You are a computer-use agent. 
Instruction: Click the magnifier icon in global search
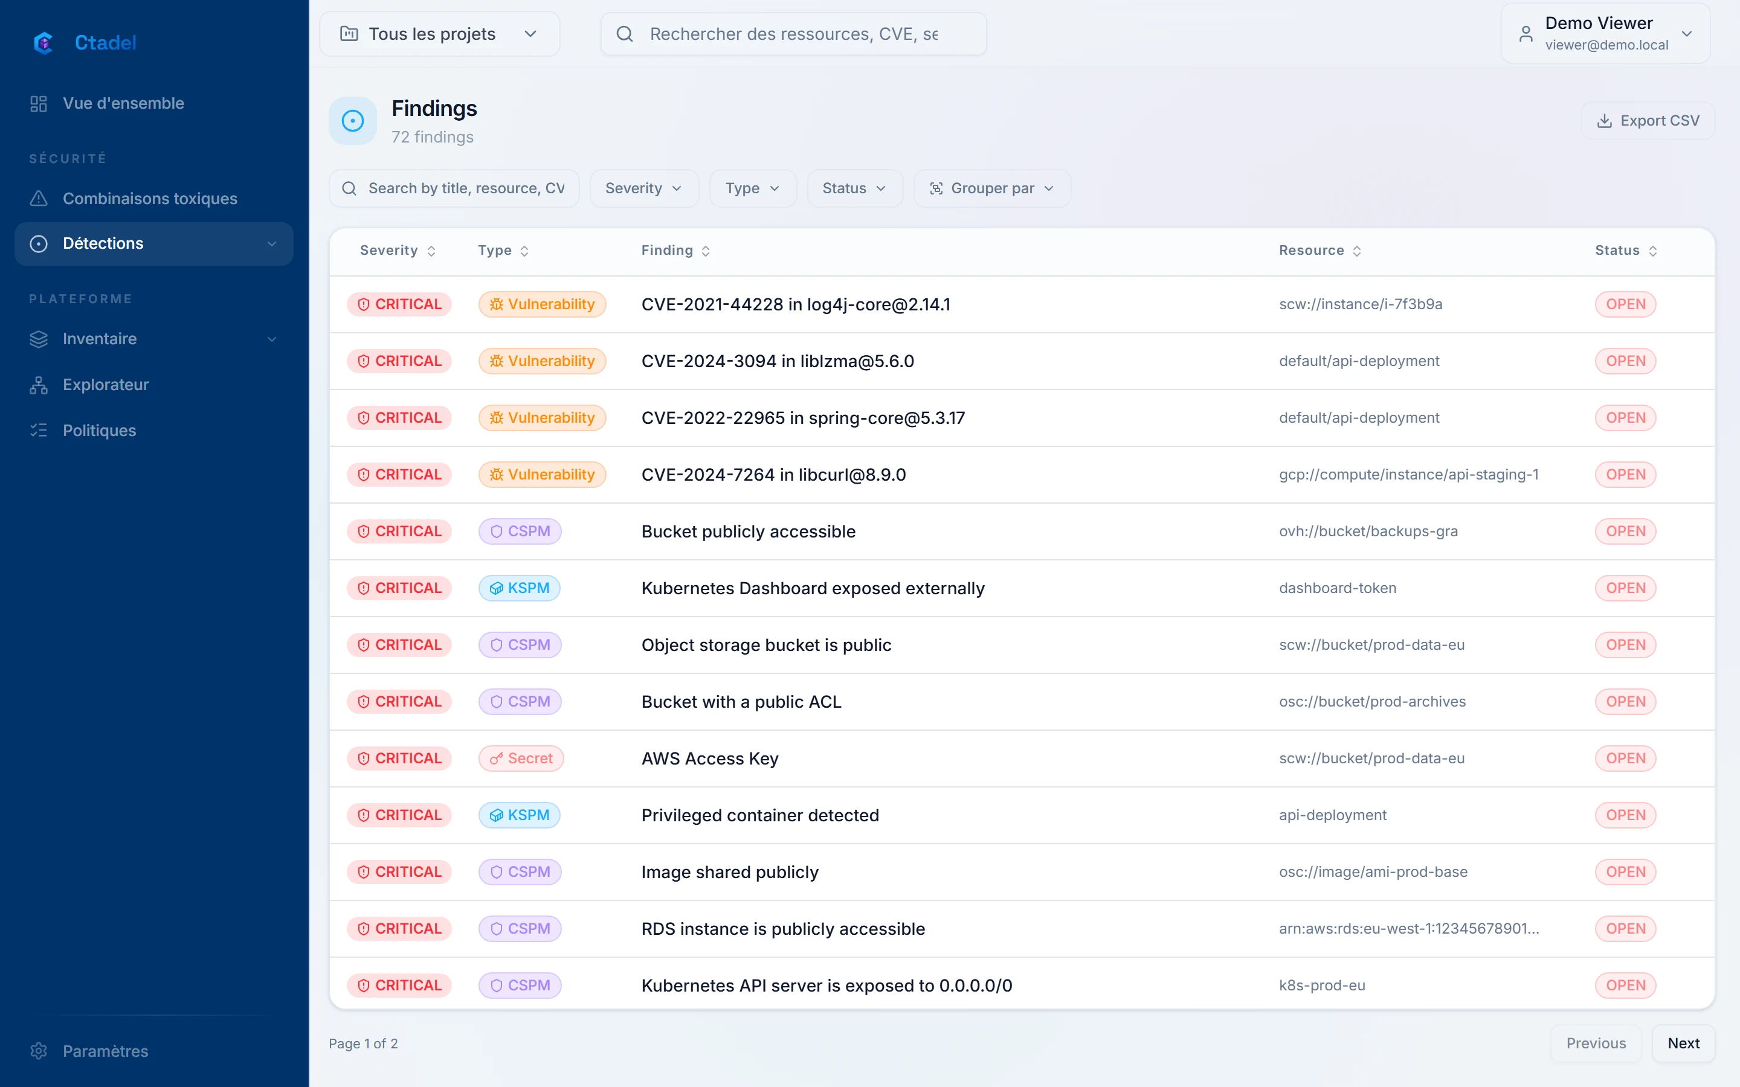(625, 34)
